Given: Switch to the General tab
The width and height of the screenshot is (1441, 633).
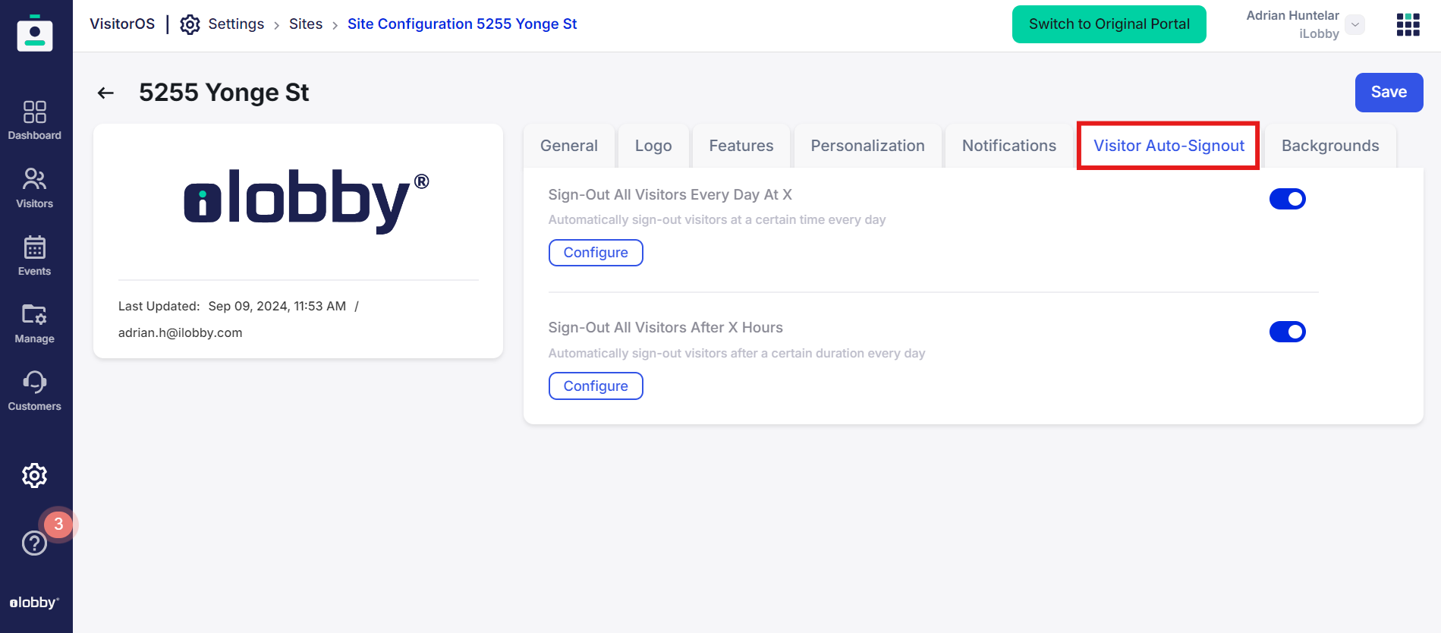Looking at the screenshot, I should (x=569, y=146).
